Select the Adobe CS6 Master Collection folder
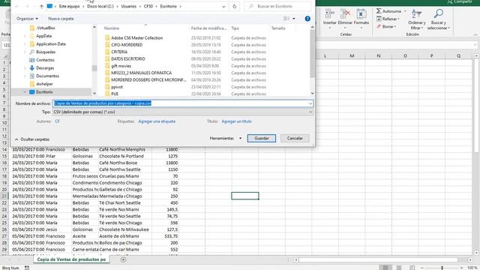 136,38
